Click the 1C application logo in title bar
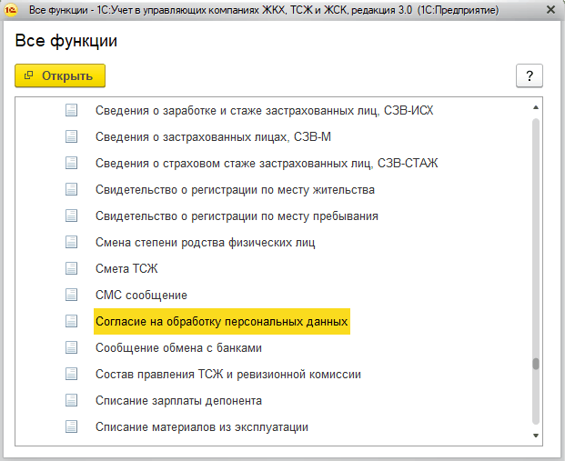 tap(11, 10)
